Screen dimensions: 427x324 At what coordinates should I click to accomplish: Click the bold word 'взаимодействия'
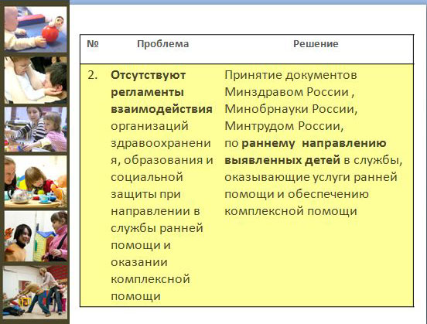click(x=162, y=109)
